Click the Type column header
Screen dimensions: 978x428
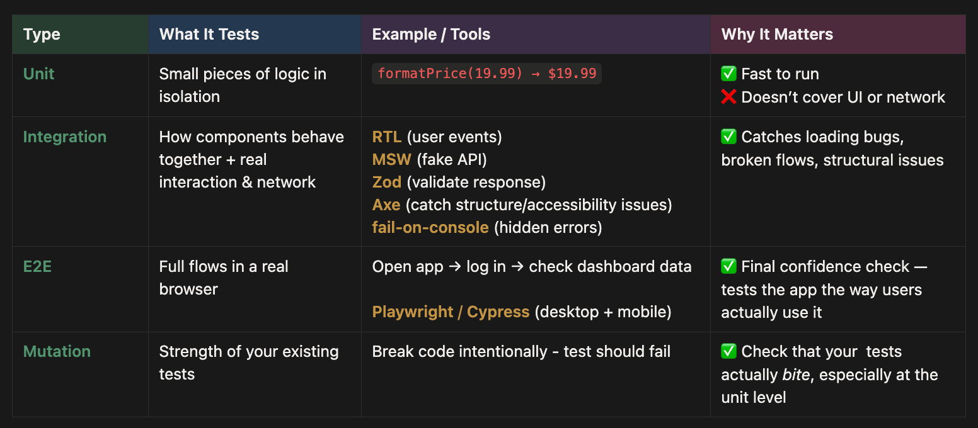[x=42, y=35]
